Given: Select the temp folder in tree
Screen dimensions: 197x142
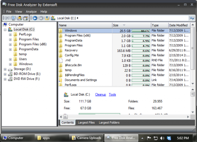Looking at the screenshot, I should pyautogui.click(x=23, y=54).
